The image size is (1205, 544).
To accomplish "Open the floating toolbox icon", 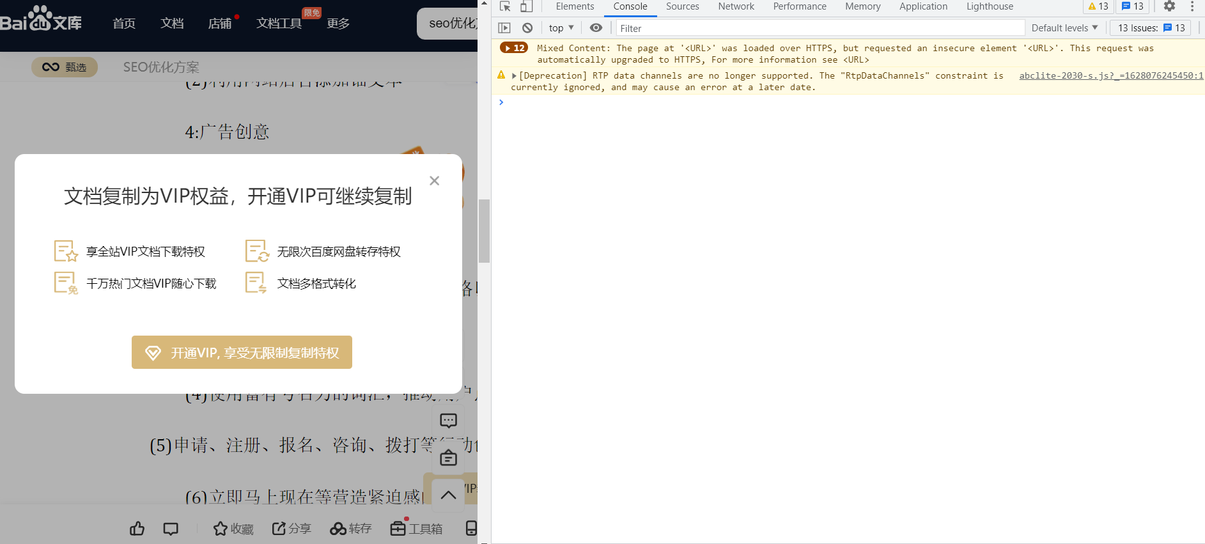I will [449, 458].
